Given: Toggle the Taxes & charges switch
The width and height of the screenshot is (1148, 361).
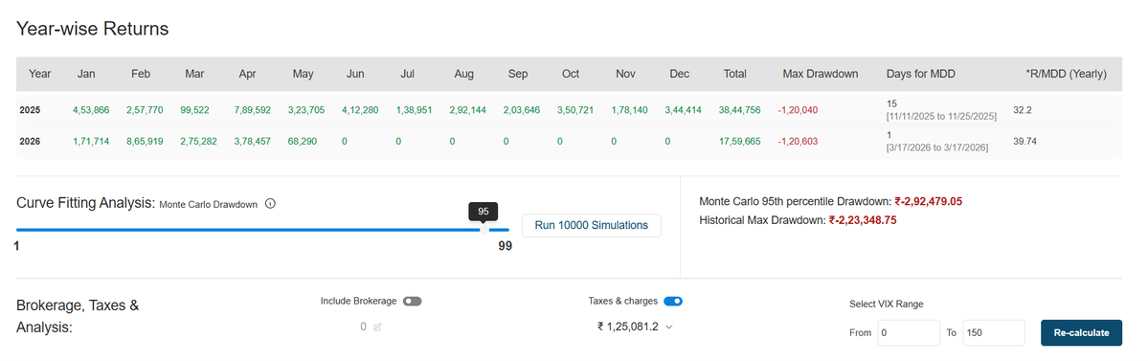Looking at the screenshot, I should point(673,301).
